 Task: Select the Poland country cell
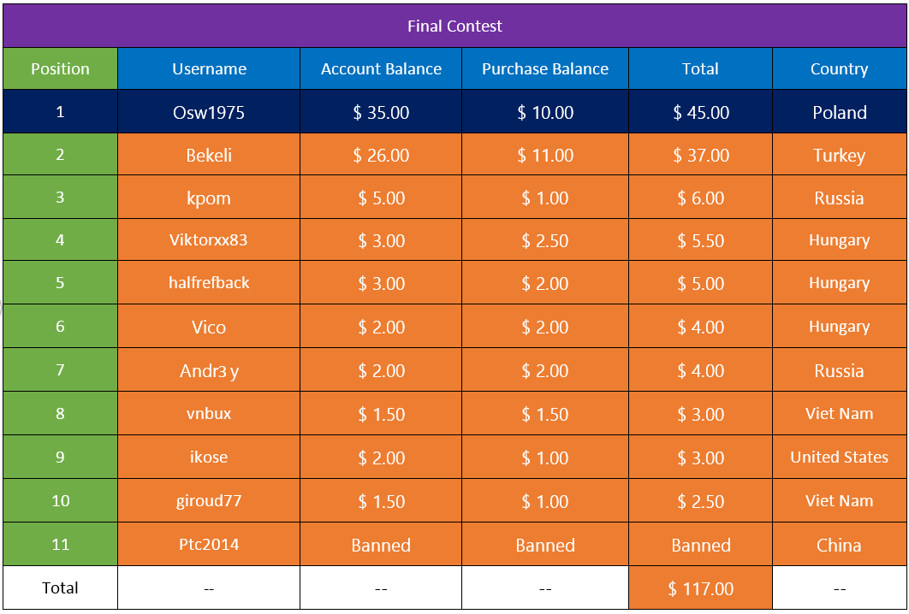(840, 112)
